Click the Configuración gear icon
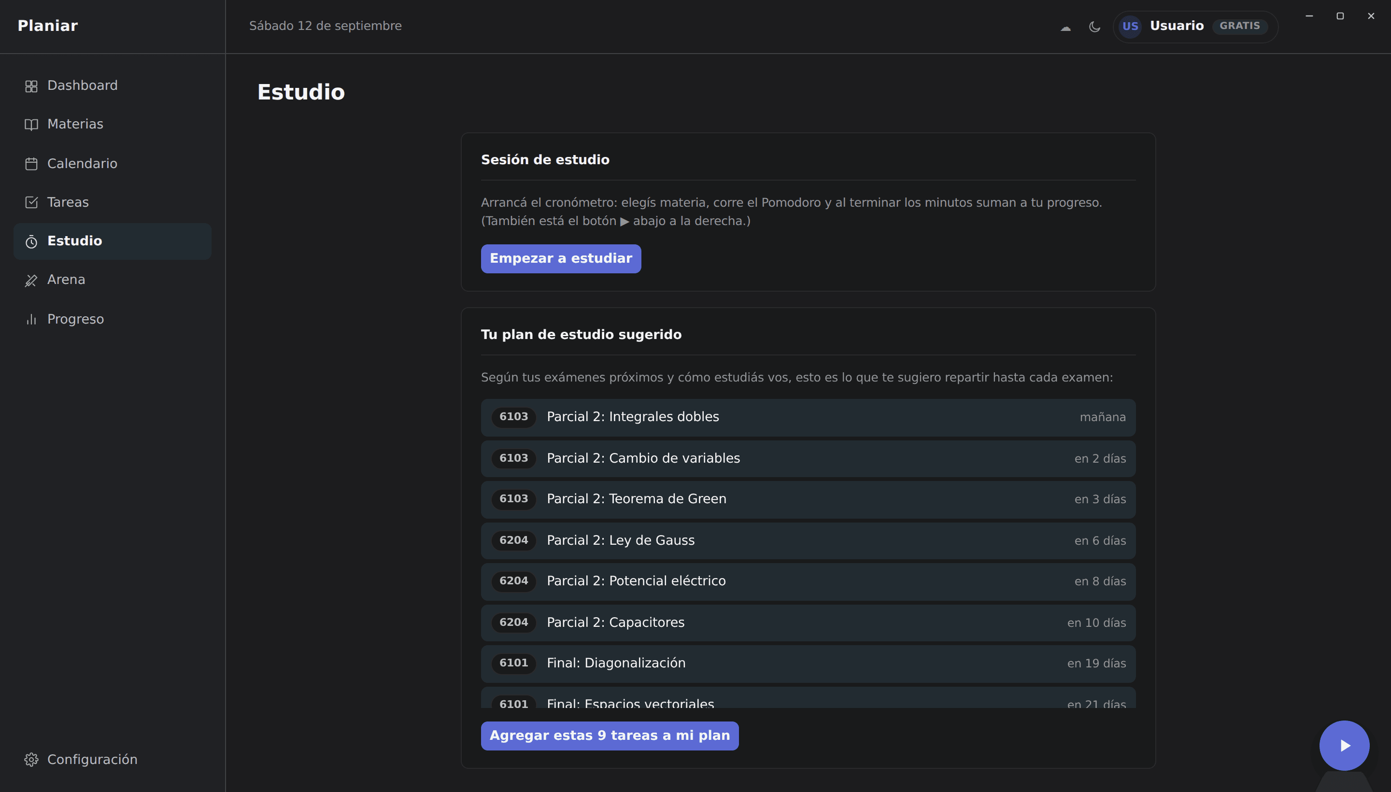This screenshot has width=1391, height=792. 31,759
